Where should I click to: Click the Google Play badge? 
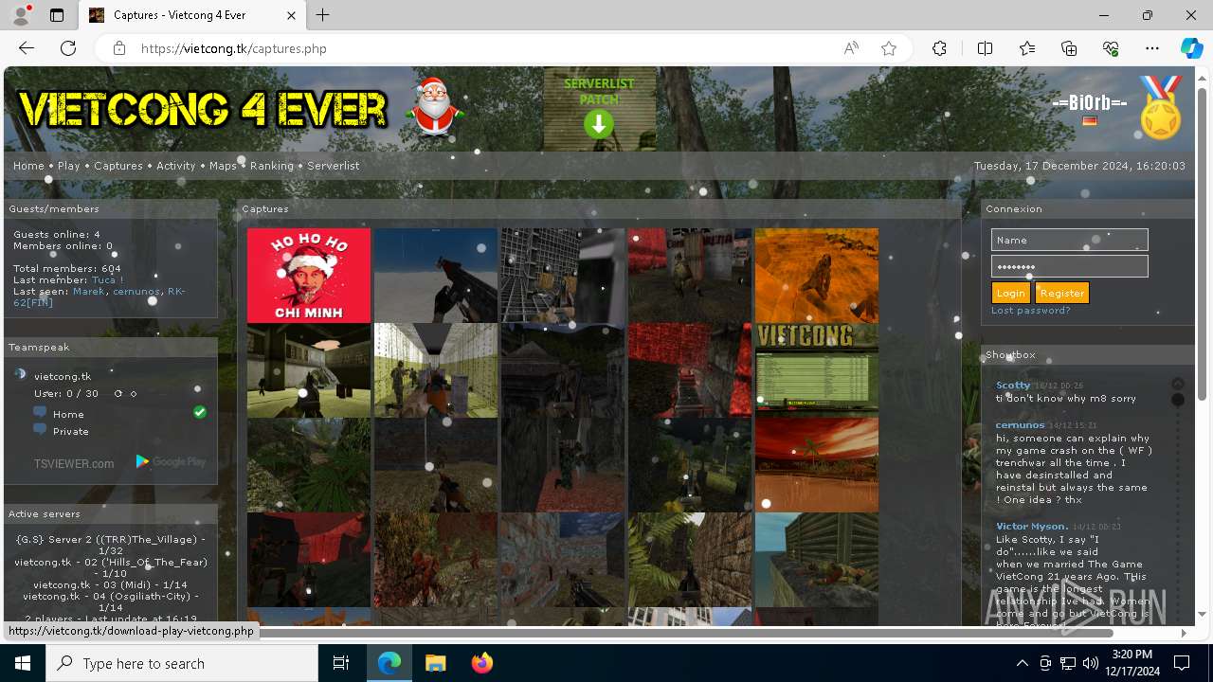[x=171, y=462]
